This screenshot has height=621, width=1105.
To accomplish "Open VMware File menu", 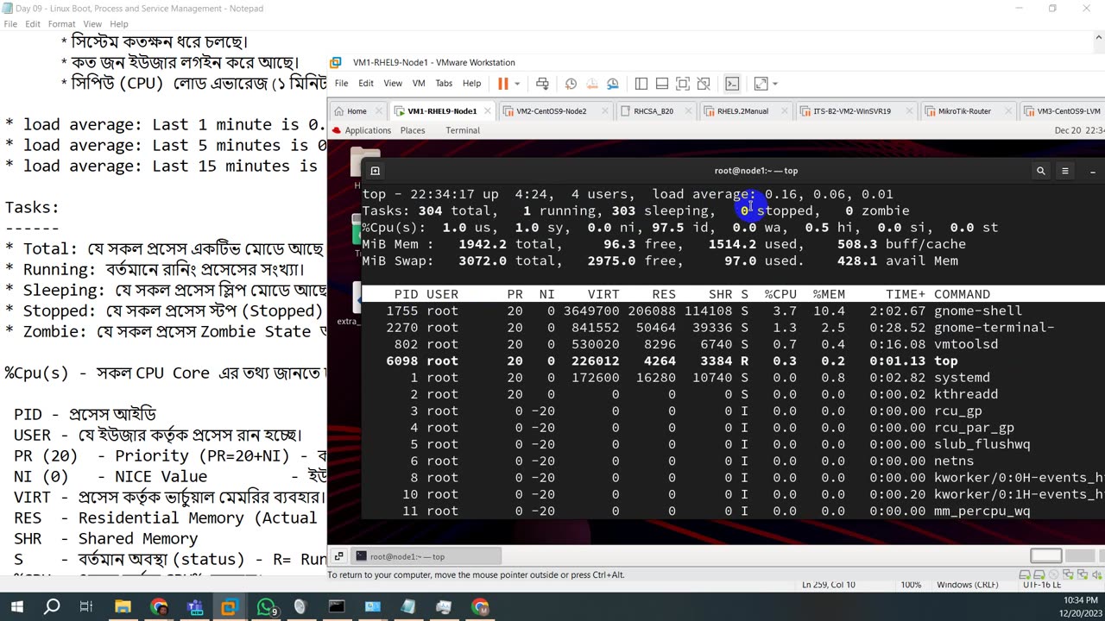I will coord(342,84).
